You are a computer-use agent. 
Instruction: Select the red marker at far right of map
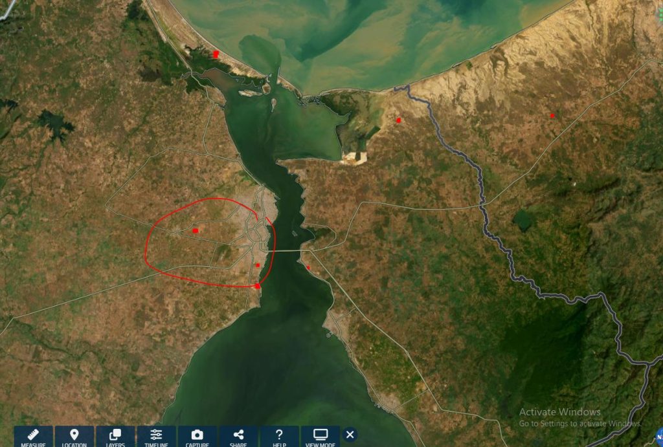[552, 115]
